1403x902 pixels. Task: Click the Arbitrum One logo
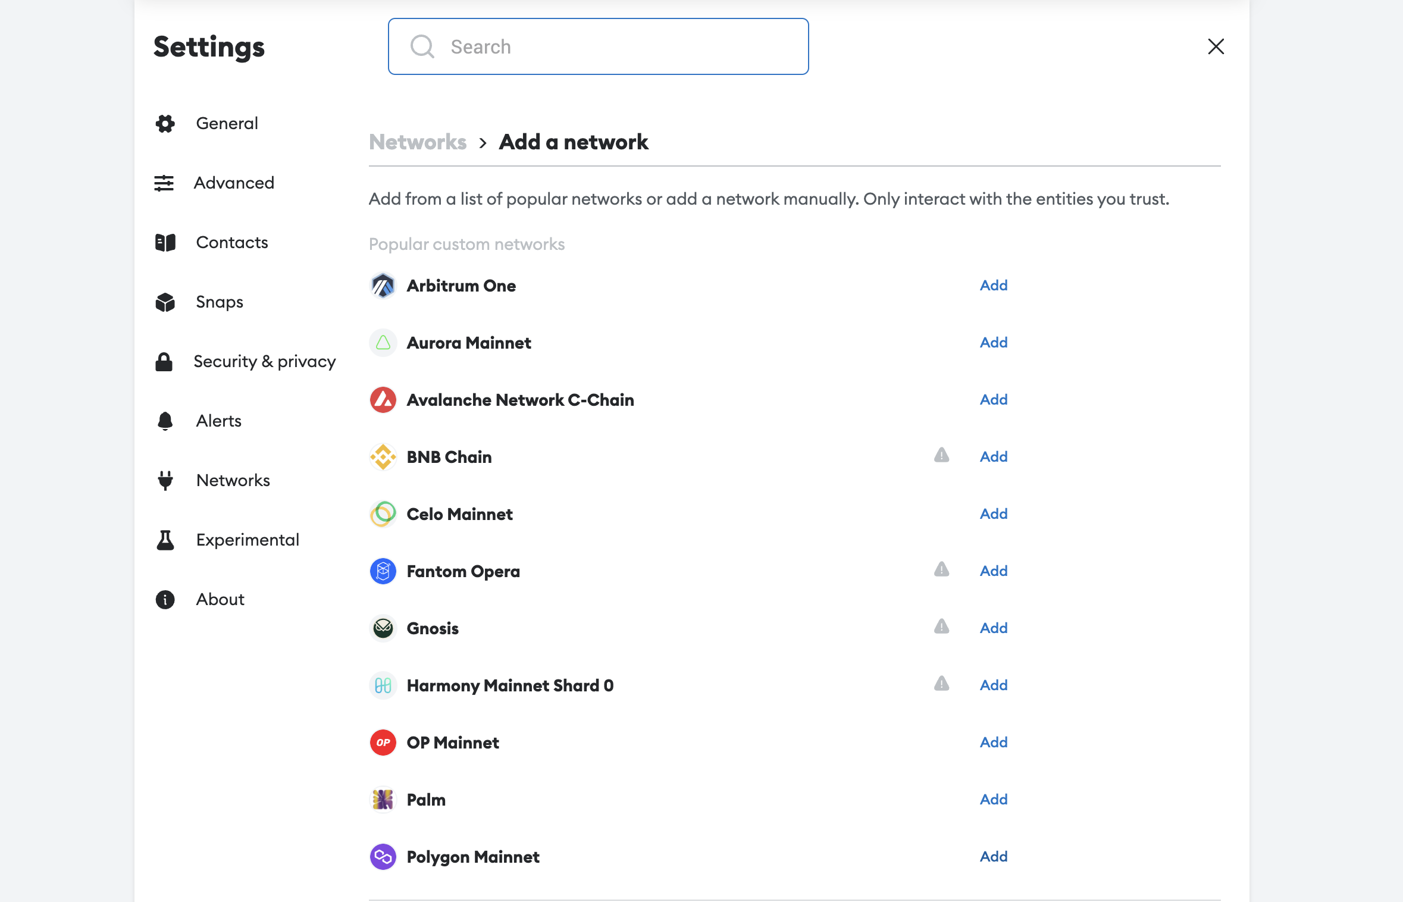383,286
